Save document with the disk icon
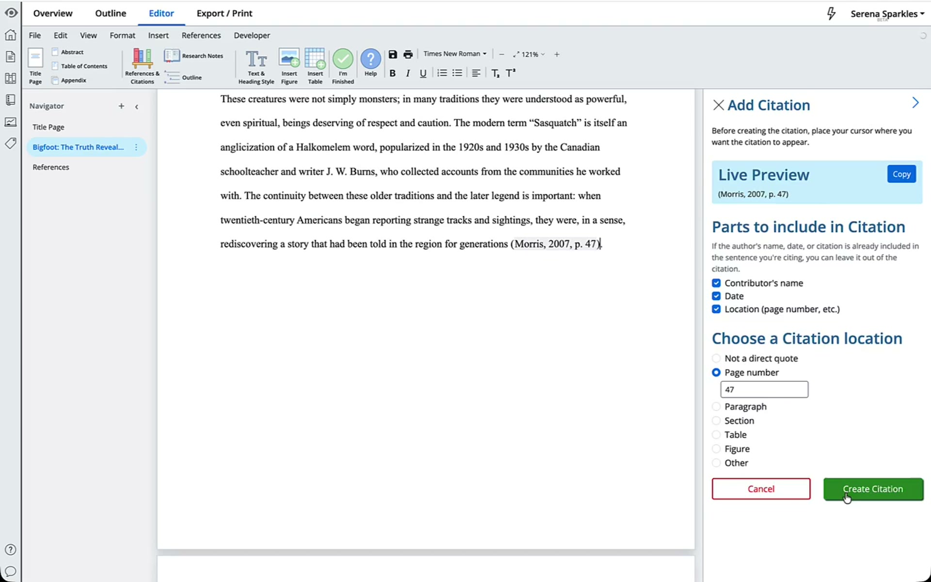Viewport: 931px width, 582px height. 393,54
